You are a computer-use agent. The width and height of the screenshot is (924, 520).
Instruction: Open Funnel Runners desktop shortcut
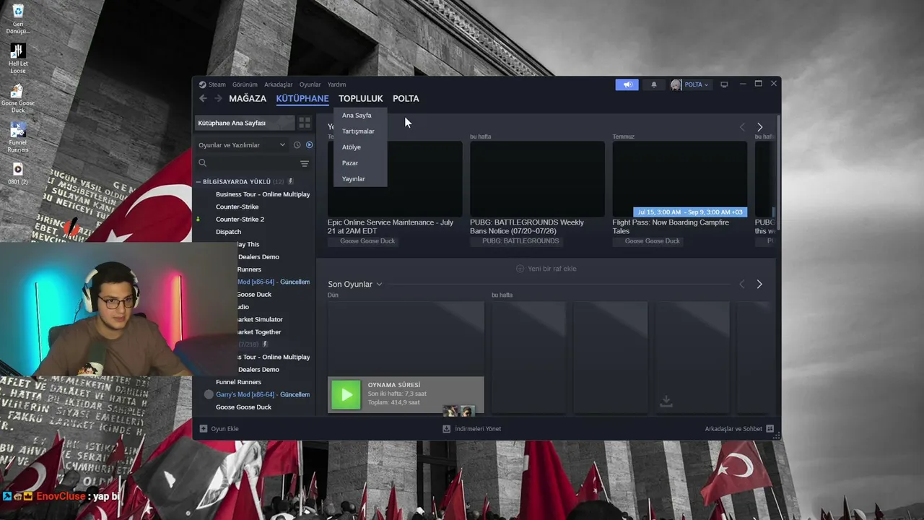(18, 138)
